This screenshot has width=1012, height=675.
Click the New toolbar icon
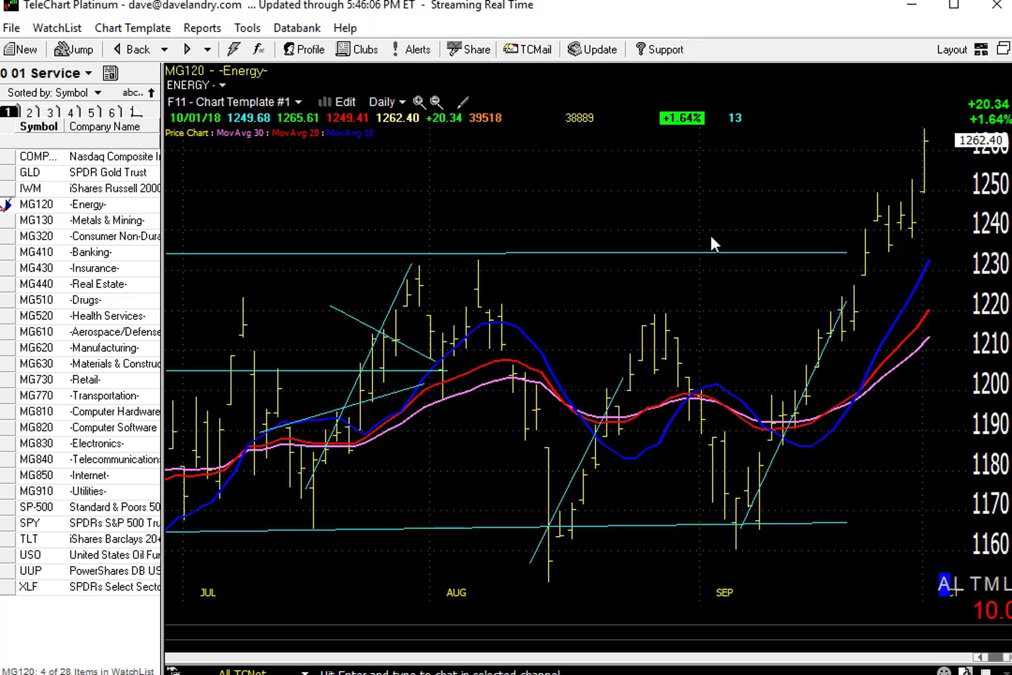point(20,49)
